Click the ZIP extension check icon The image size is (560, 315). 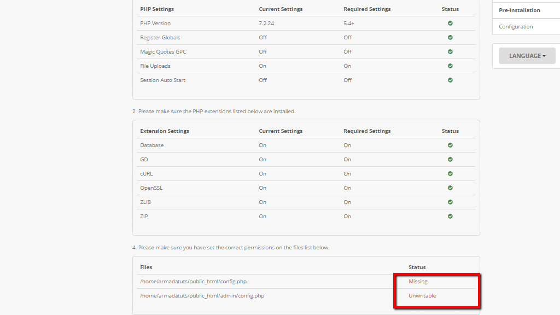[450, 217]
